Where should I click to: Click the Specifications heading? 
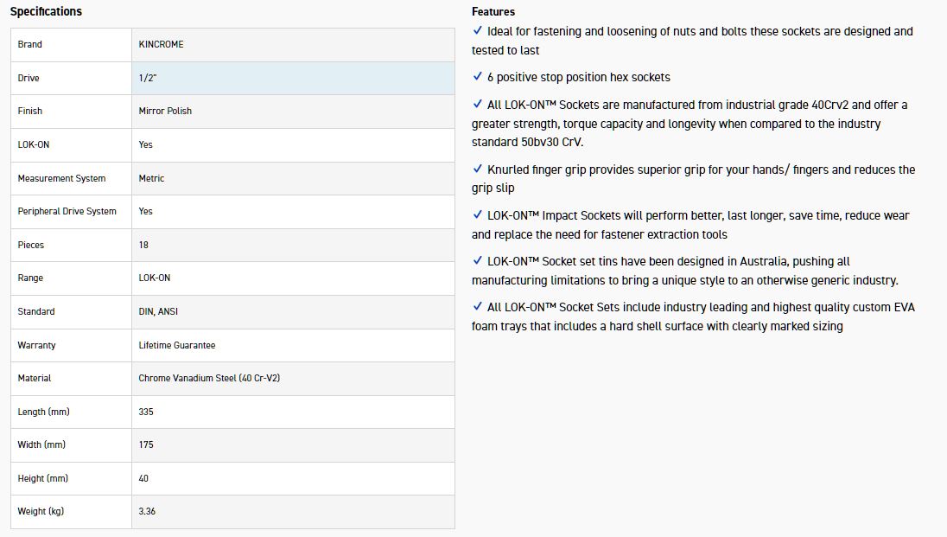tap(46, 11)
